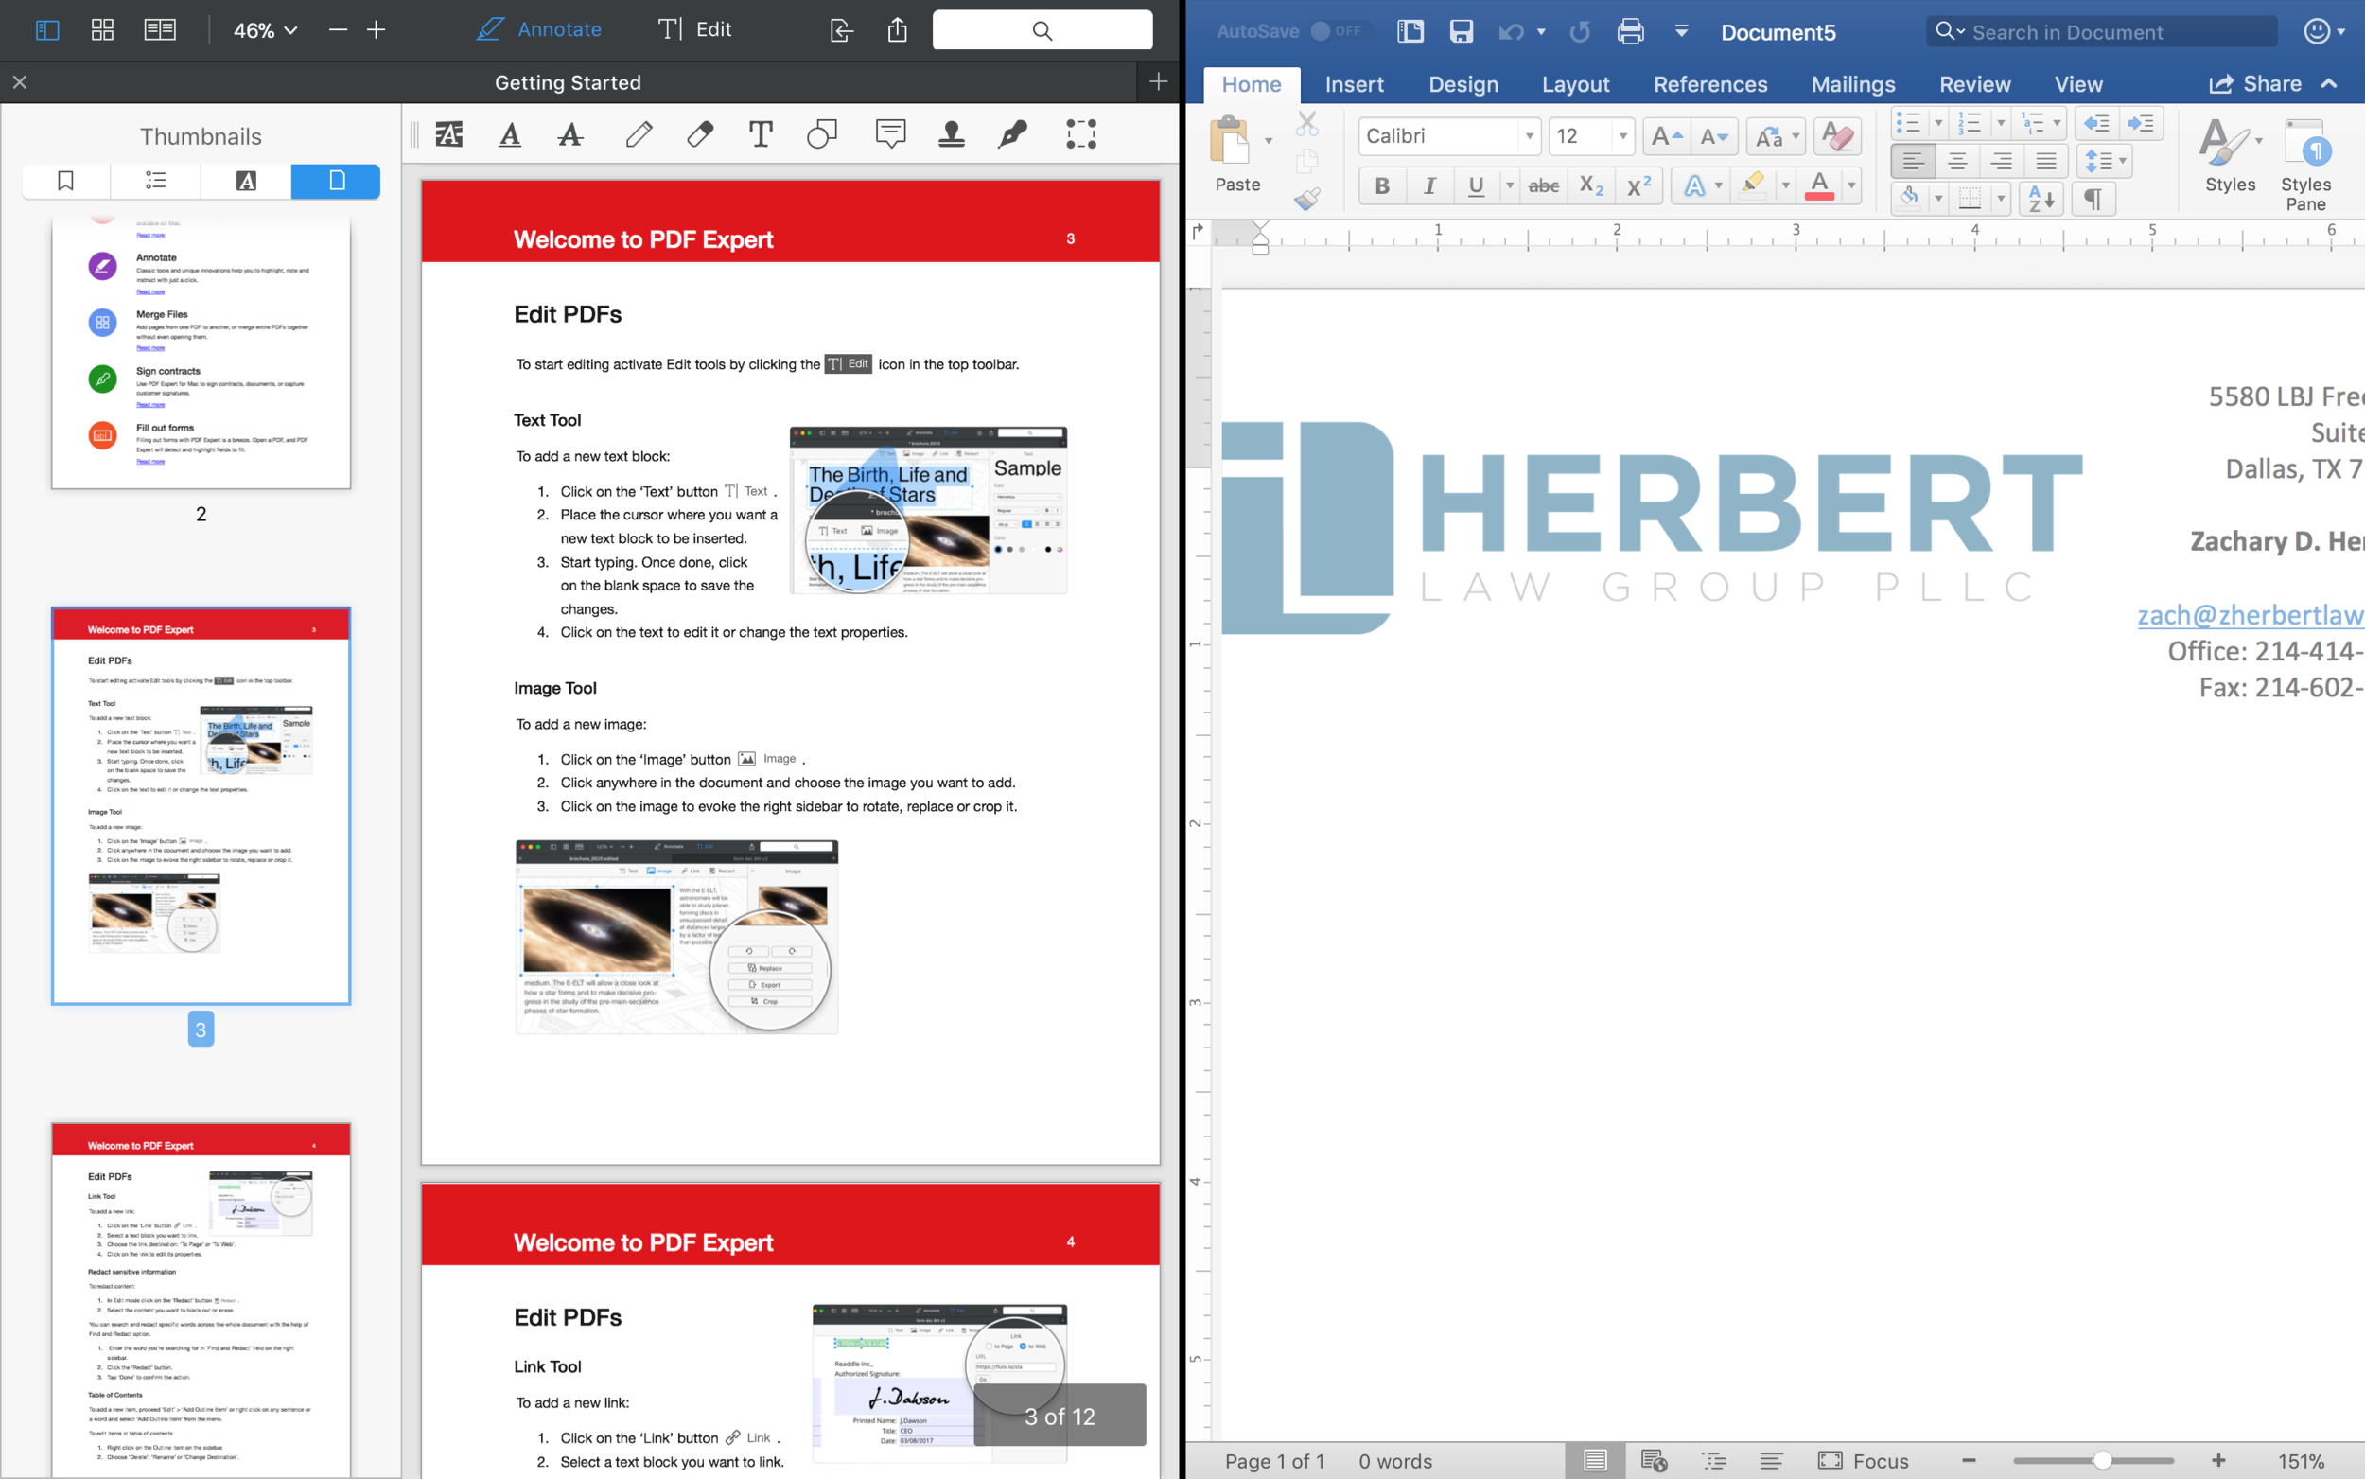Switch to Edit mode in PDF Expert
2365x1479 pixels.
pos(695,29)
